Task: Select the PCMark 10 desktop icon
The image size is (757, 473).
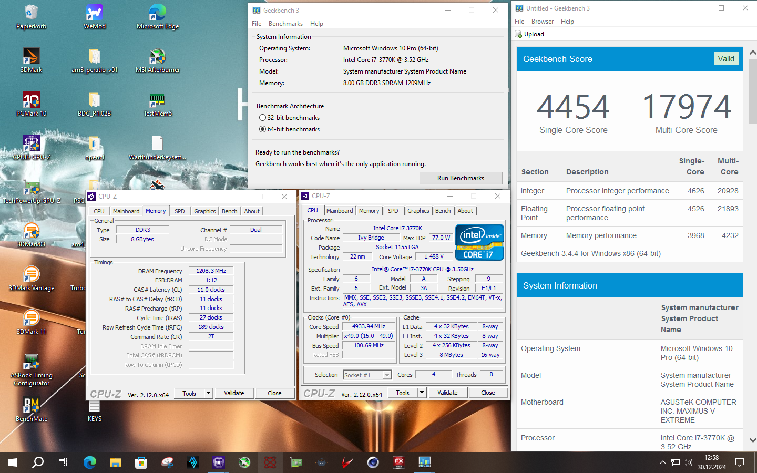Action: [x=31, y=104]
